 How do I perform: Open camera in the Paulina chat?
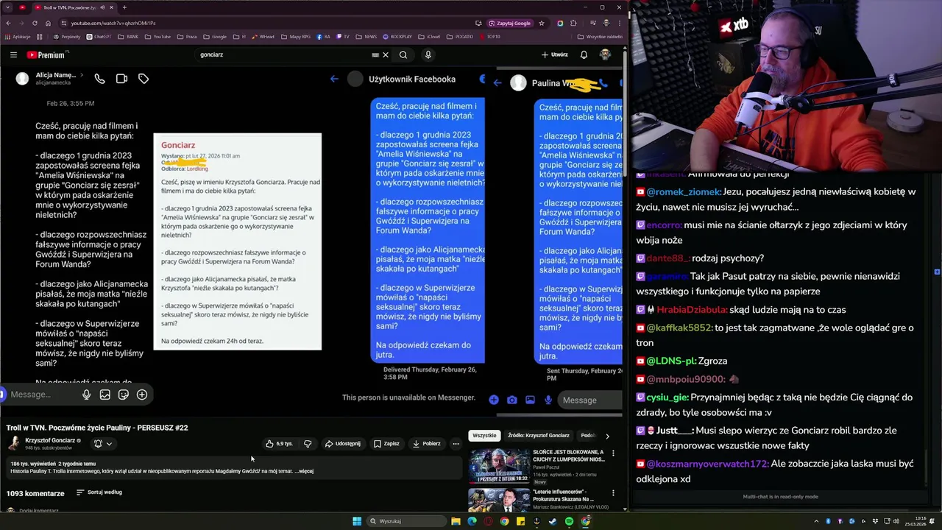511,400
